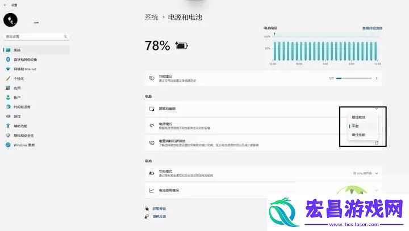Image resolution: width=409 pixels, height=231 pixels.
Task: Click the 游戏 gamepad icon
Action: (x=8, y=116)
